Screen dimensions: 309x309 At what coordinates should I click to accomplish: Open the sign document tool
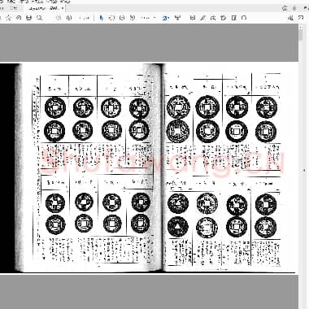(213, 18)
